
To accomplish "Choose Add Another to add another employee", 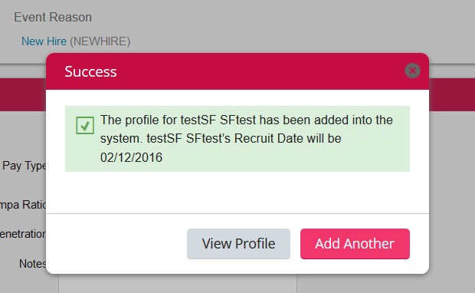I will click(355, 244).
